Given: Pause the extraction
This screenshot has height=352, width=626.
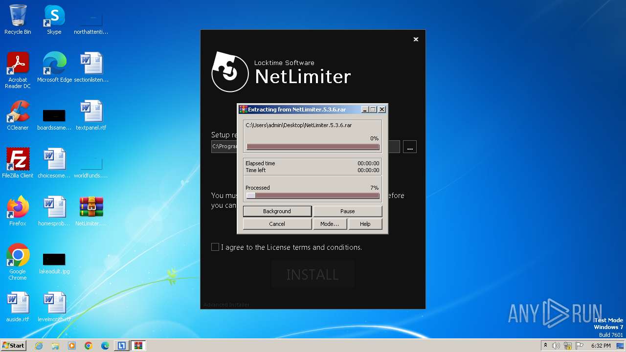Looking at the screenshot, I should coord(348,211).
